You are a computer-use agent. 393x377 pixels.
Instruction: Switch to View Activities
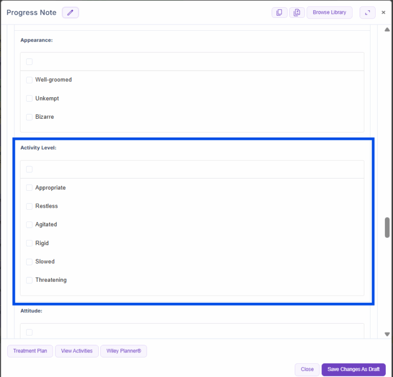point(77,351)
